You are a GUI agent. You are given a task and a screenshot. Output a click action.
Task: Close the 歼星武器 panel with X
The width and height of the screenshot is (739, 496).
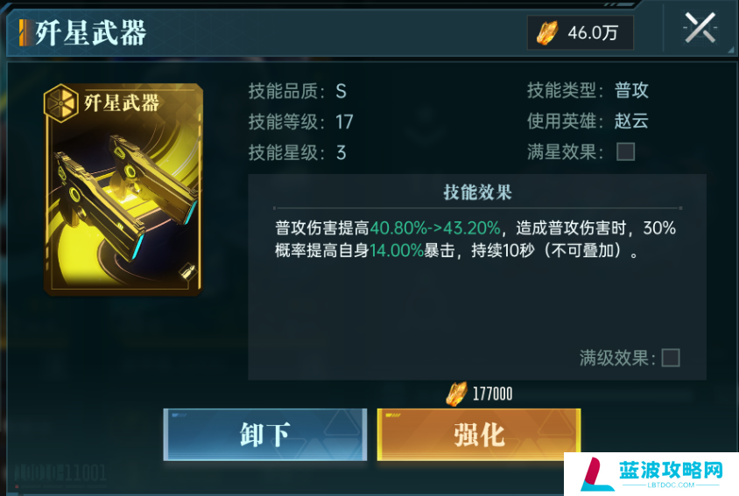(700, 28)
